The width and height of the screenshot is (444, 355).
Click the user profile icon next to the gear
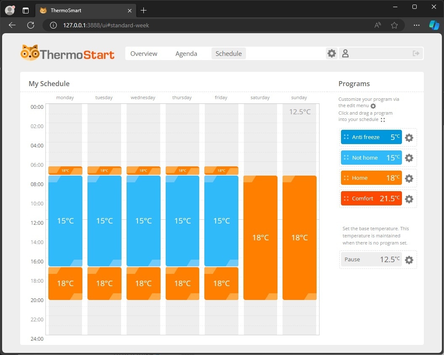tap(345, 53)
